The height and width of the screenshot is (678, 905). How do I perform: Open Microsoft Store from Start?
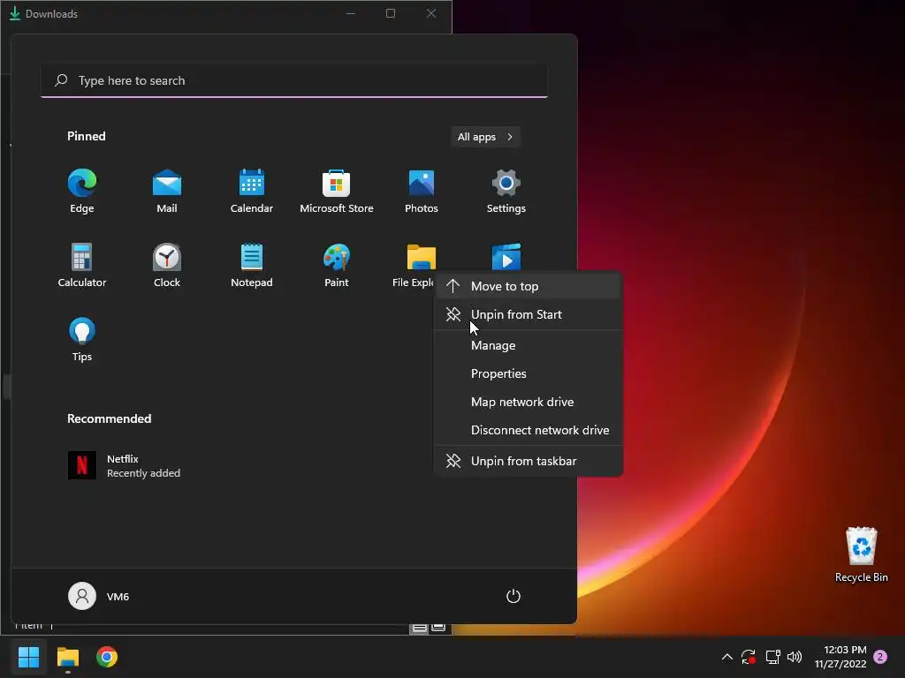click(x=337, y=191)
